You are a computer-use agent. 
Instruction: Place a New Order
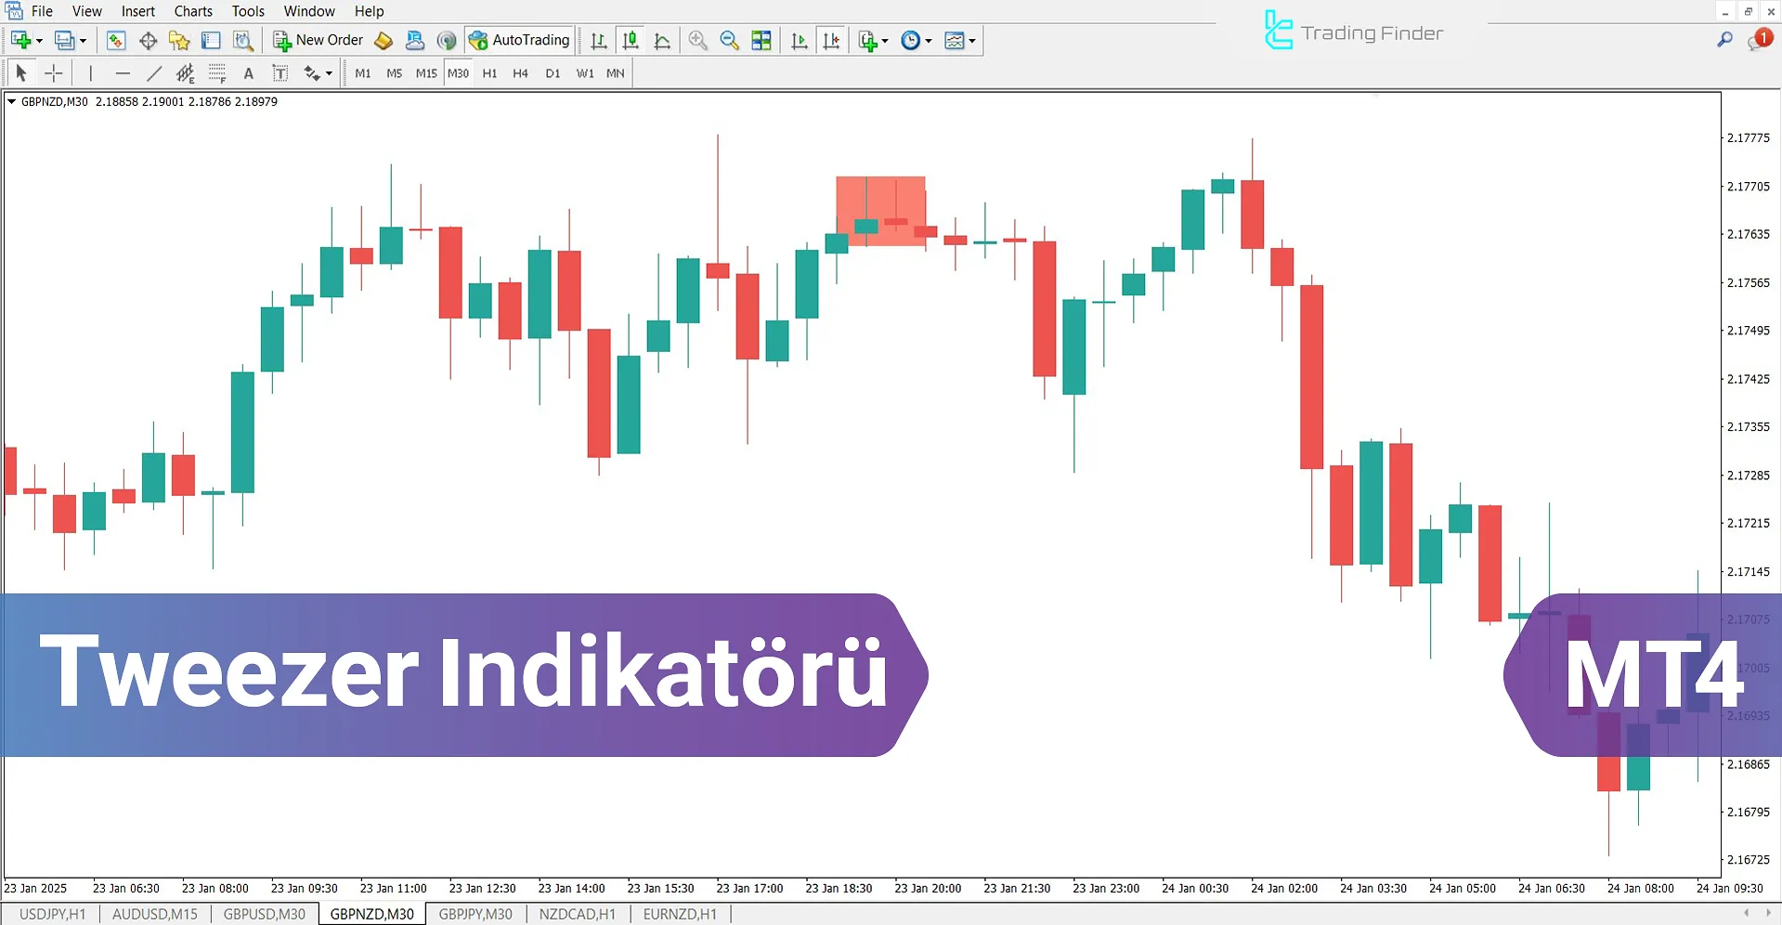(318, 40)
